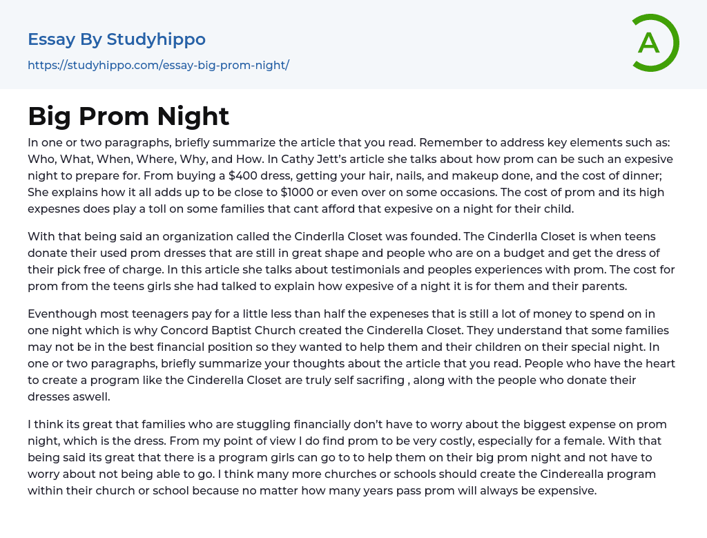Open the studyhippo.com essay-big-prom-night URL
The height and width of the screenshot is (538, 707).
click(x=158, y=66)
